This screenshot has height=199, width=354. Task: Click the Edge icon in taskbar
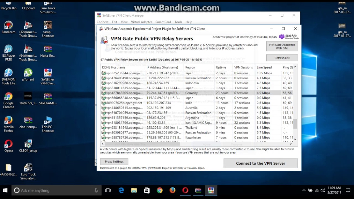coord(121,190)
